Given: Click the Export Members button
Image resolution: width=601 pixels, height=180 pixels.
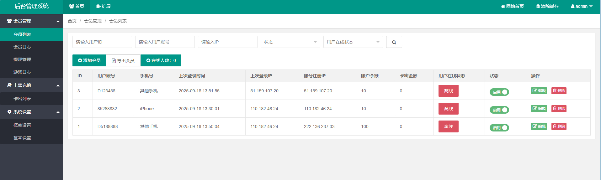Looking at the screenshot, I should tap(123, 60).
